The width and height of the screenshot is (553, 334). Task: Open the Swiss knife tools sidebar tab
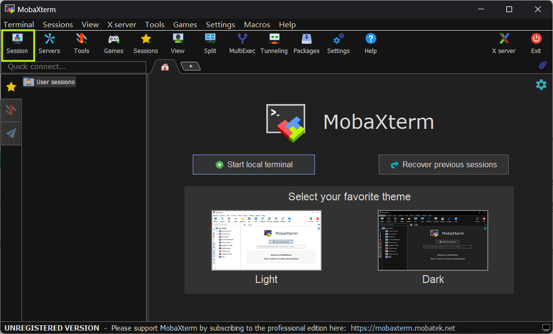[11, 110]
